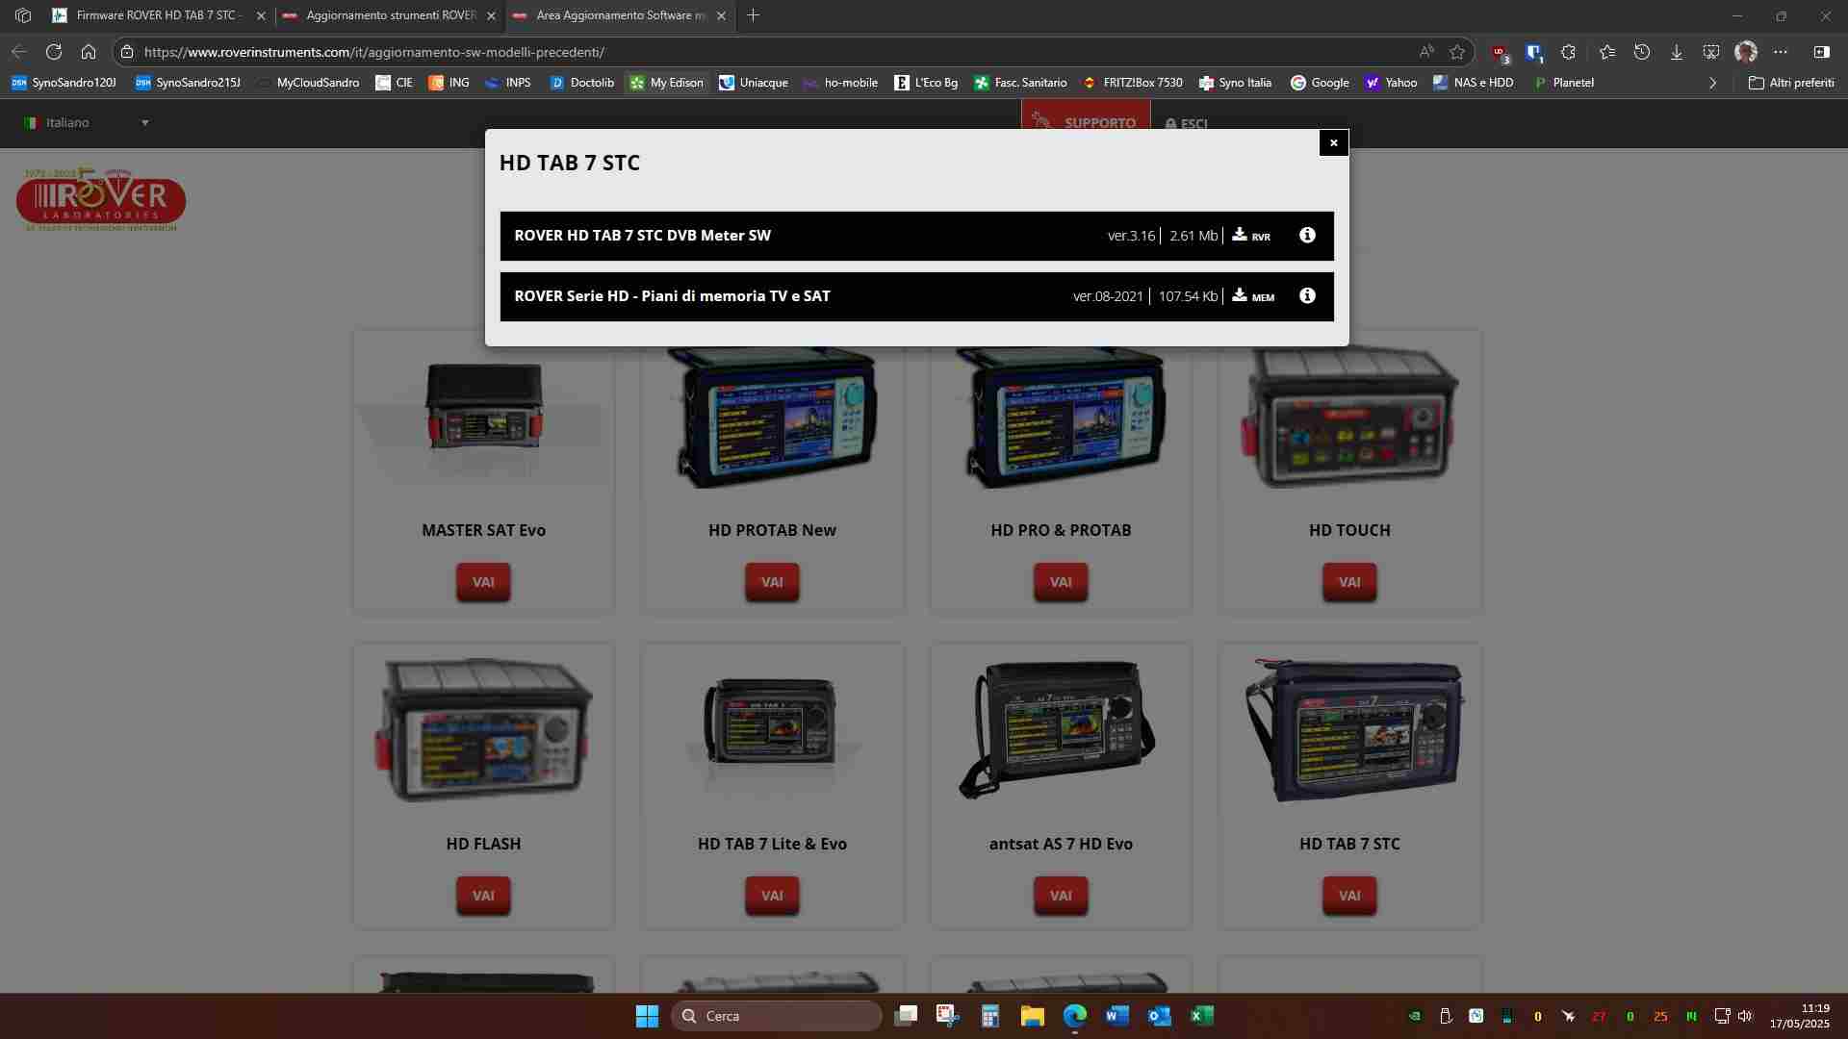Screen dimensions: 1848x1039
Task: Open a new browser tab
Action: click(754, 15)
